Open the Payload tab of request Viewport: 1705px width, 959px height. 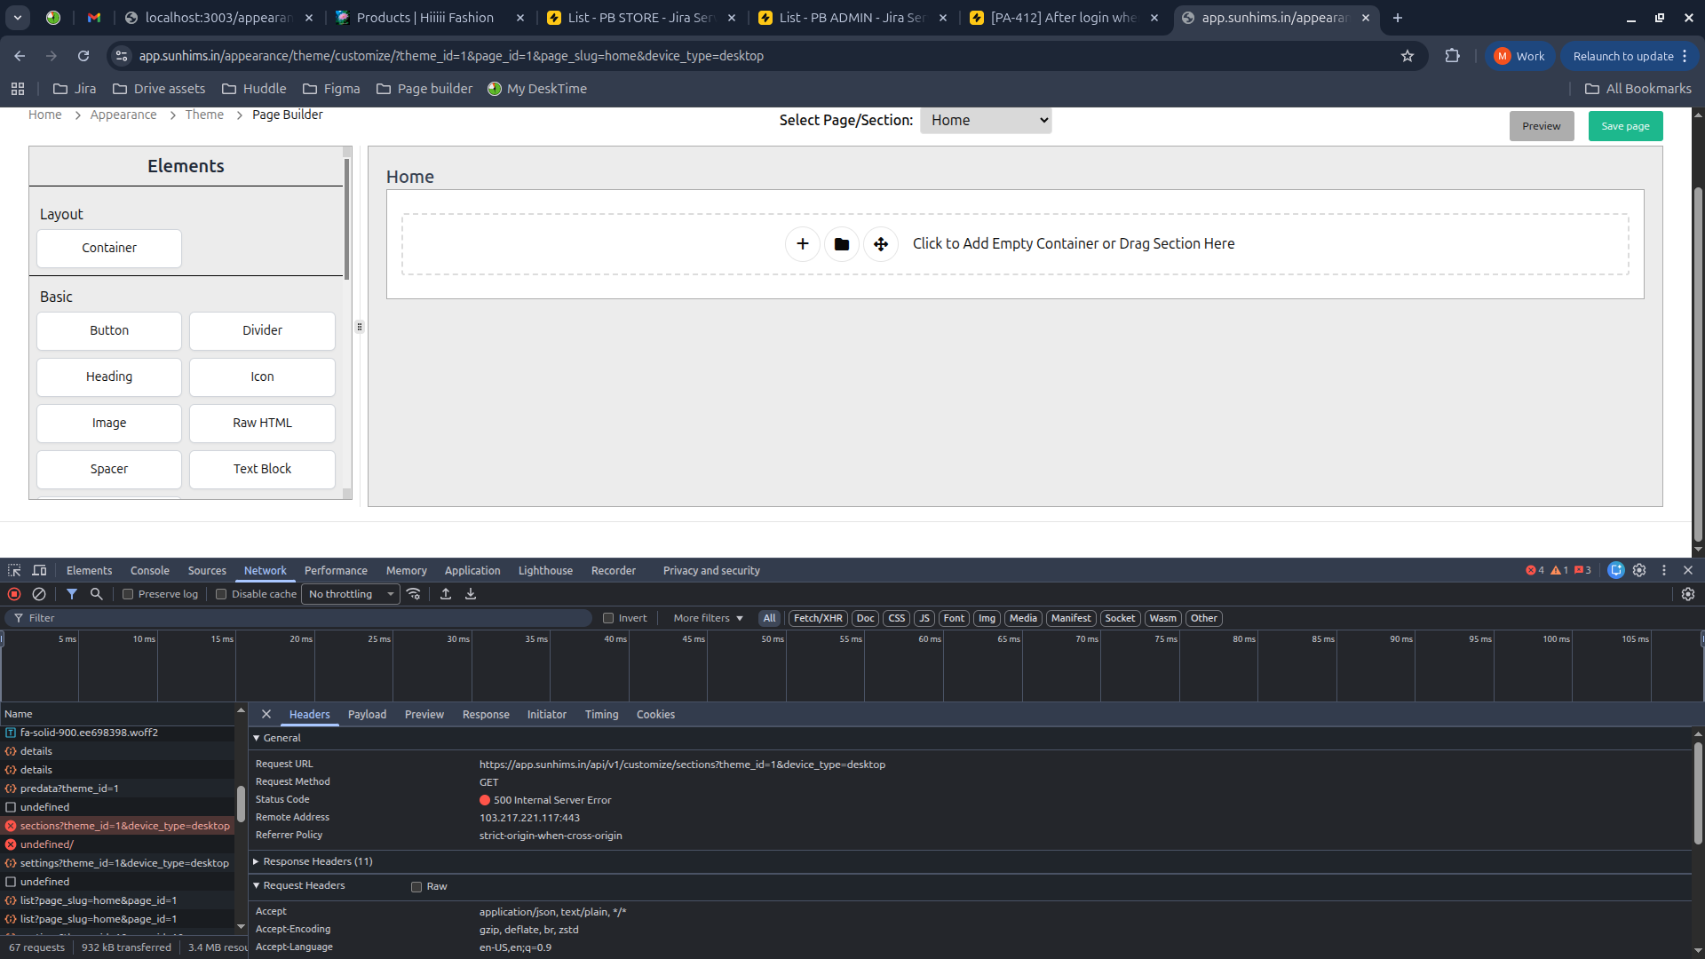[367, 714]
